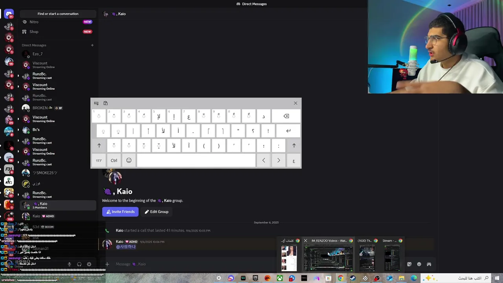This screenshot has height=283, width=503.
Task: Toggle left shift key on touch keyboard
Action: point(99,146)
